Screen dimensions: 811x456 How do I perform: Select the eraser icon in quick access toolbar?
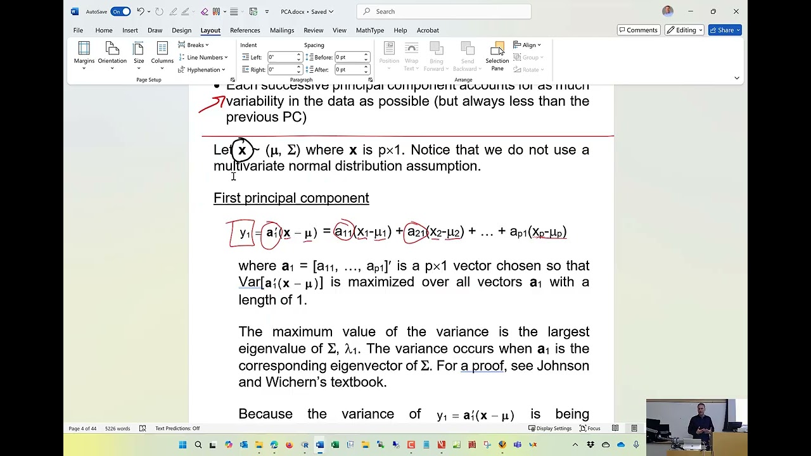coord(204,11)
